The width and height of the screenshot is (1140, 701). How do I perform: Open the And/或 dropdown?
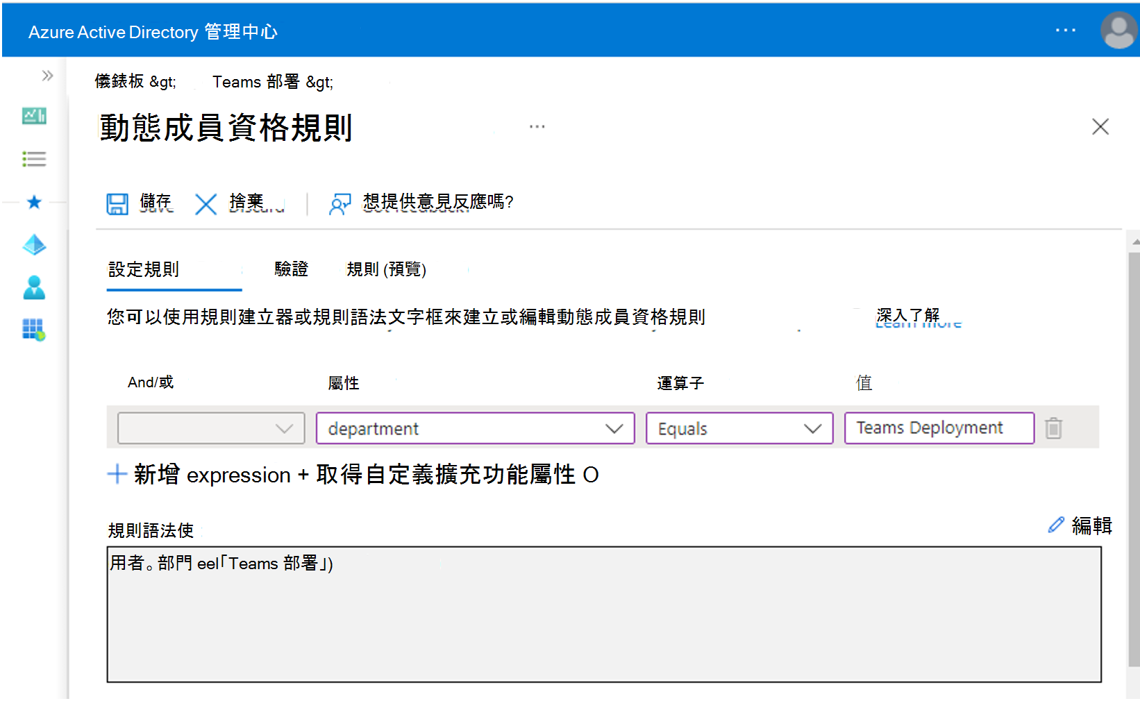tap(211, 428)
